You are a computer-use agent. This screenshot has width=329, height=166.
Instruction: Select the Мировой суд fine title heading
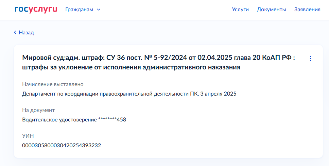(x=159, y=63)
